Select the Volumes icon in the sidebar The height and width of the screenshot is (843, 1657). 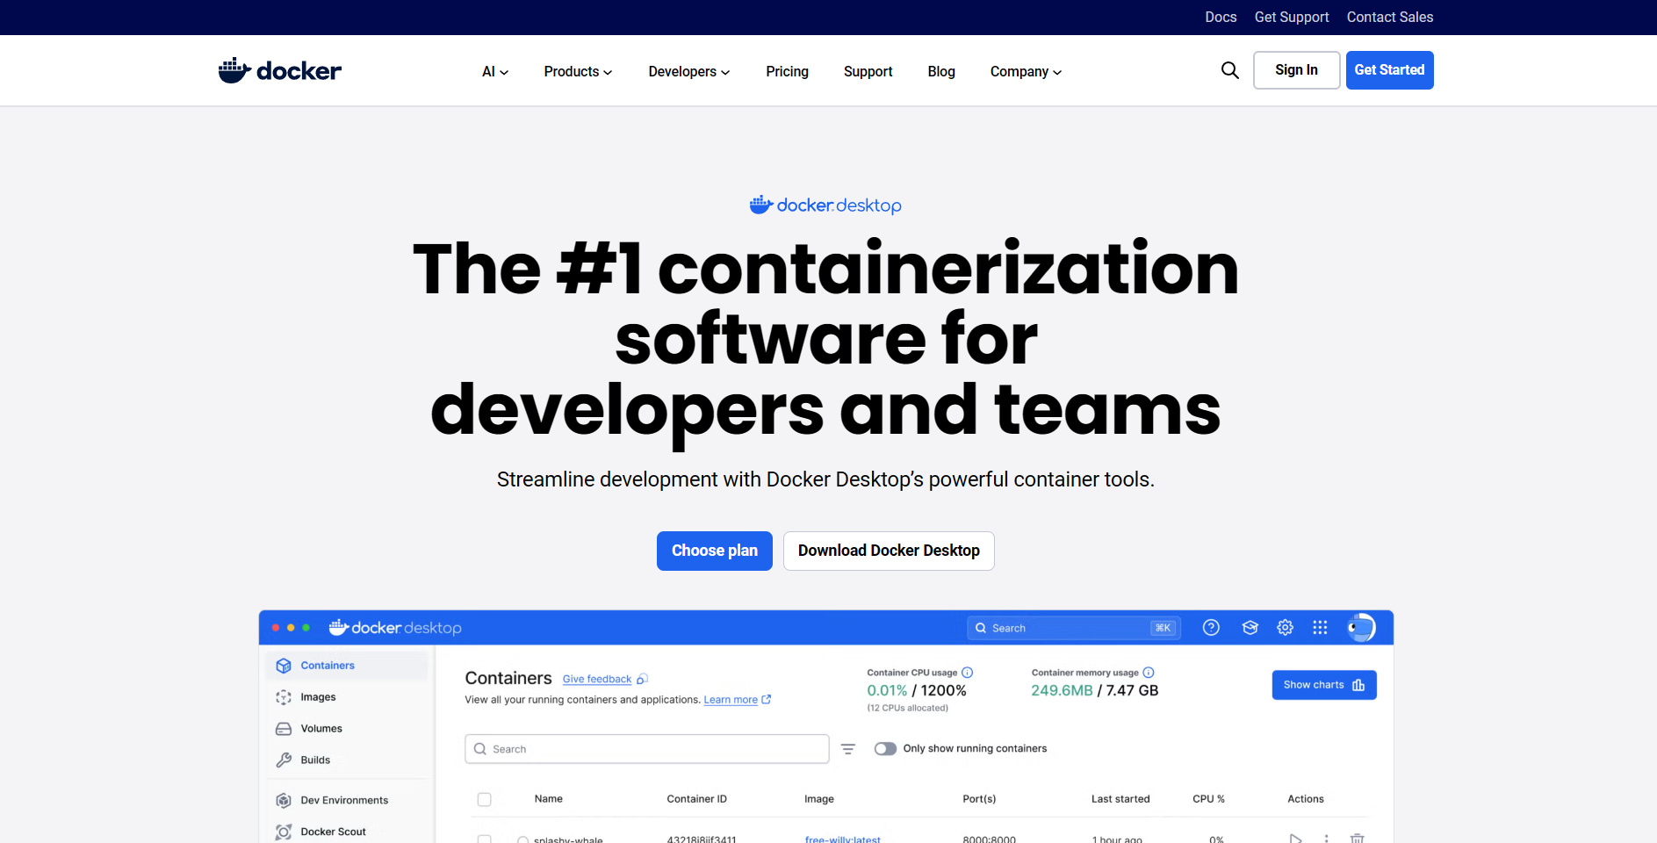[x=284, y=729]
